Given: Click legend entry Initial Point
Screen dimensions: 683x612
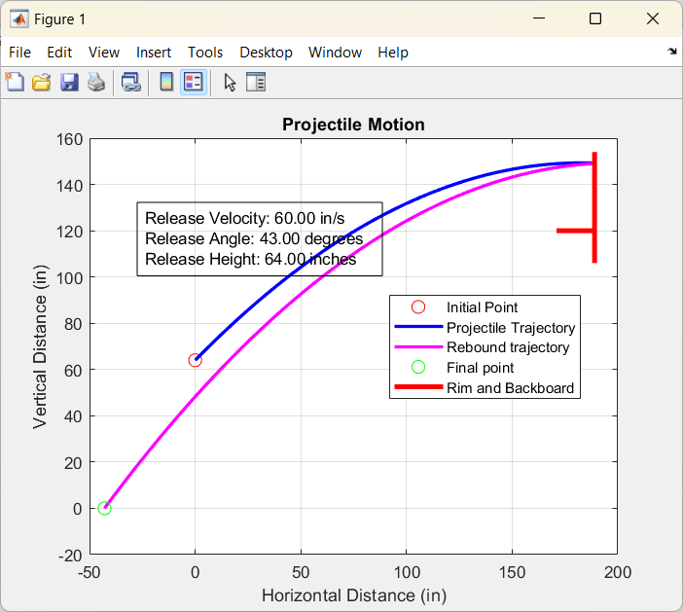Looking at the screenshot, I should tap(482, 307).
